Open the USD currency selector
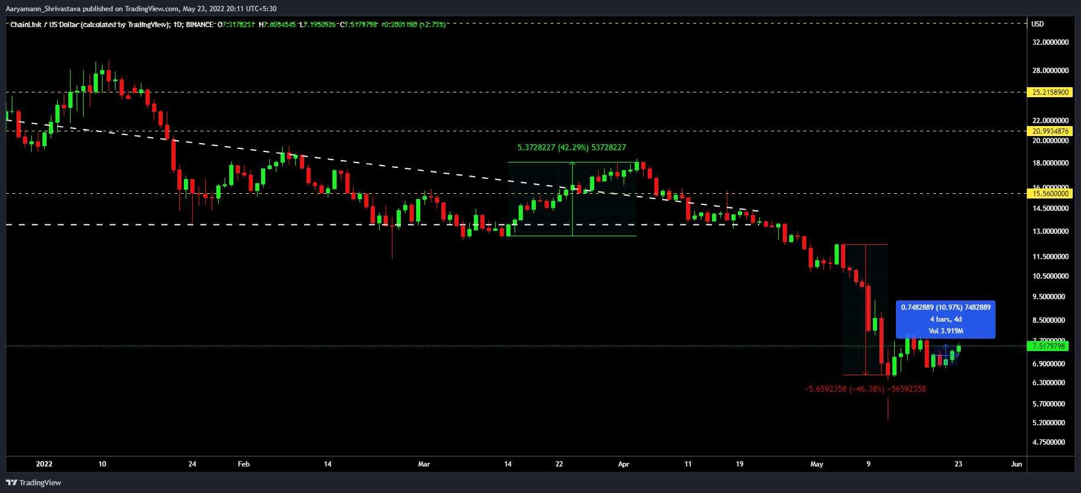This screenshot has height=493, width=1081. pyautogui.click(x=1037, y=24)
